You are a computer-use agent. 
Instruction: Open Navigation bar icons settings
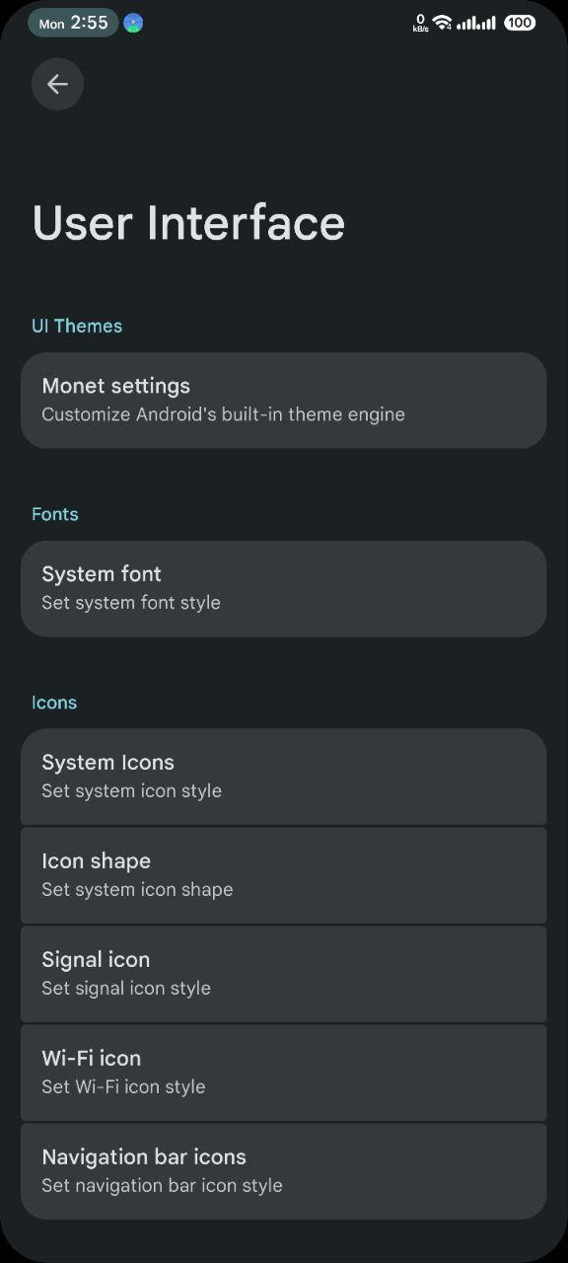284,1171
